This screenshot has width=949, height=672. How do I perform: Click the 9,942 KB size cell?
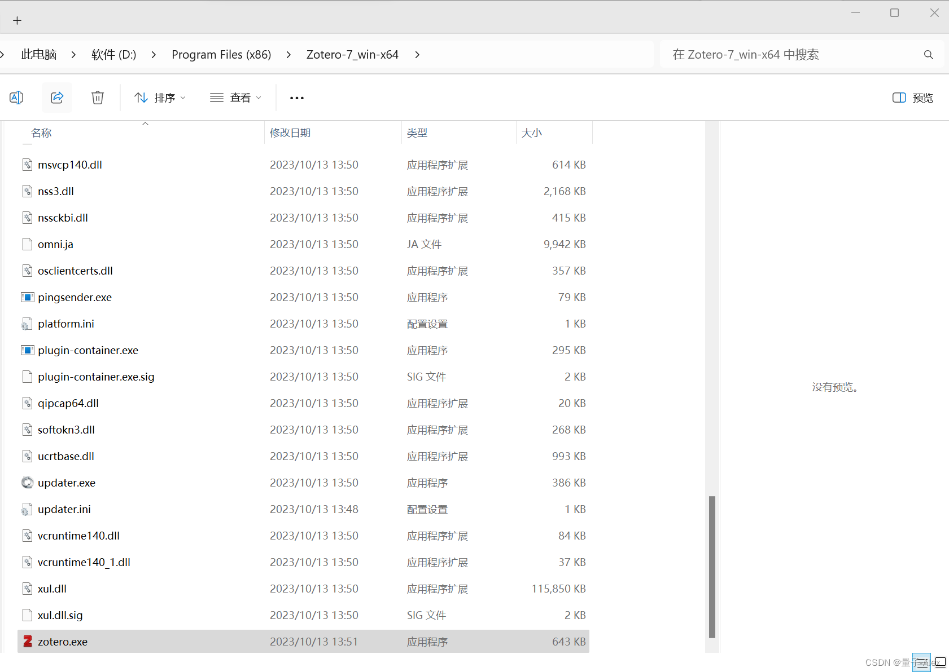tap(565, 244)
